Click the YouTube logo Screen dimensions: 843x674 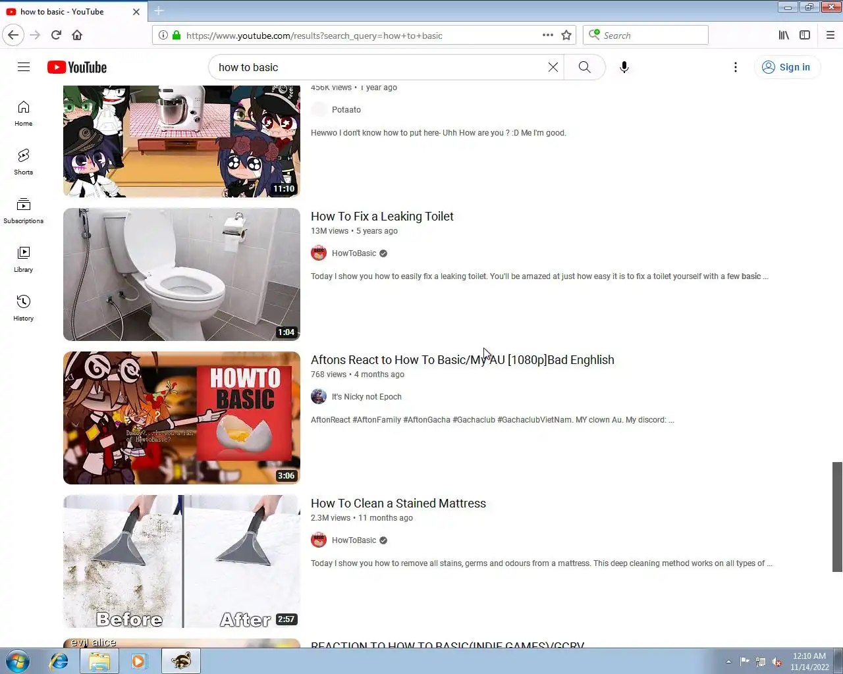(77, 67)
